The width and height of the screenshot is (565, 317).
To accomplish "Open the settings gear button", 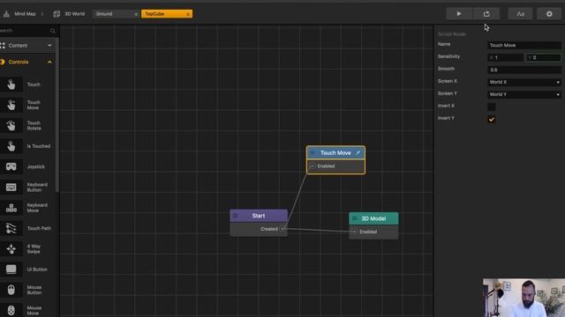I will click(549, 14).
